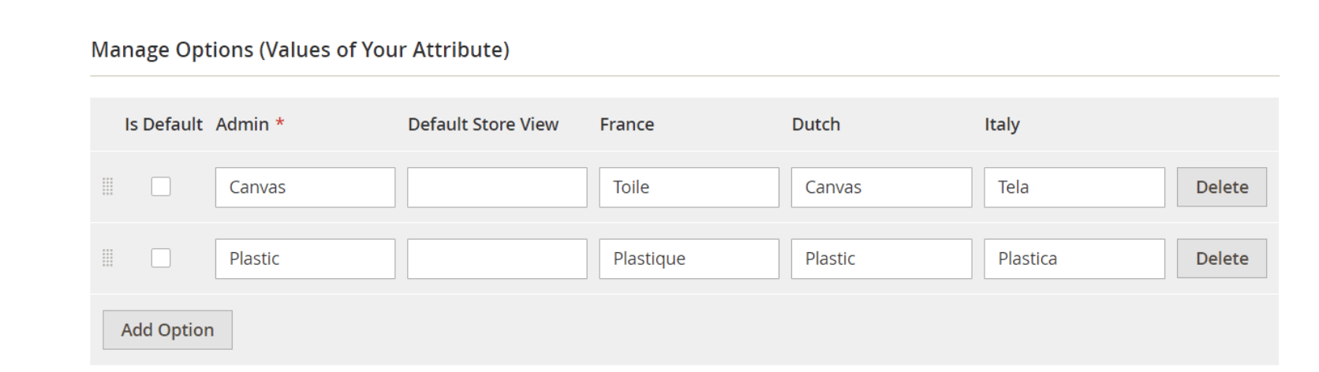Click the France field containing Toile
Screen dimensions: 1319x372
689,187
